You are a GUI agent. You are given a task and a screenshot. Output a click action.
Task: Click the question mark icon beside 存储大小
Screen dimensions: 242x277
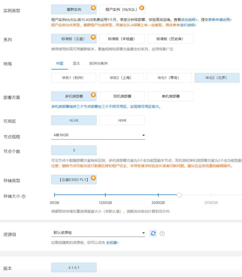(23, 196)
